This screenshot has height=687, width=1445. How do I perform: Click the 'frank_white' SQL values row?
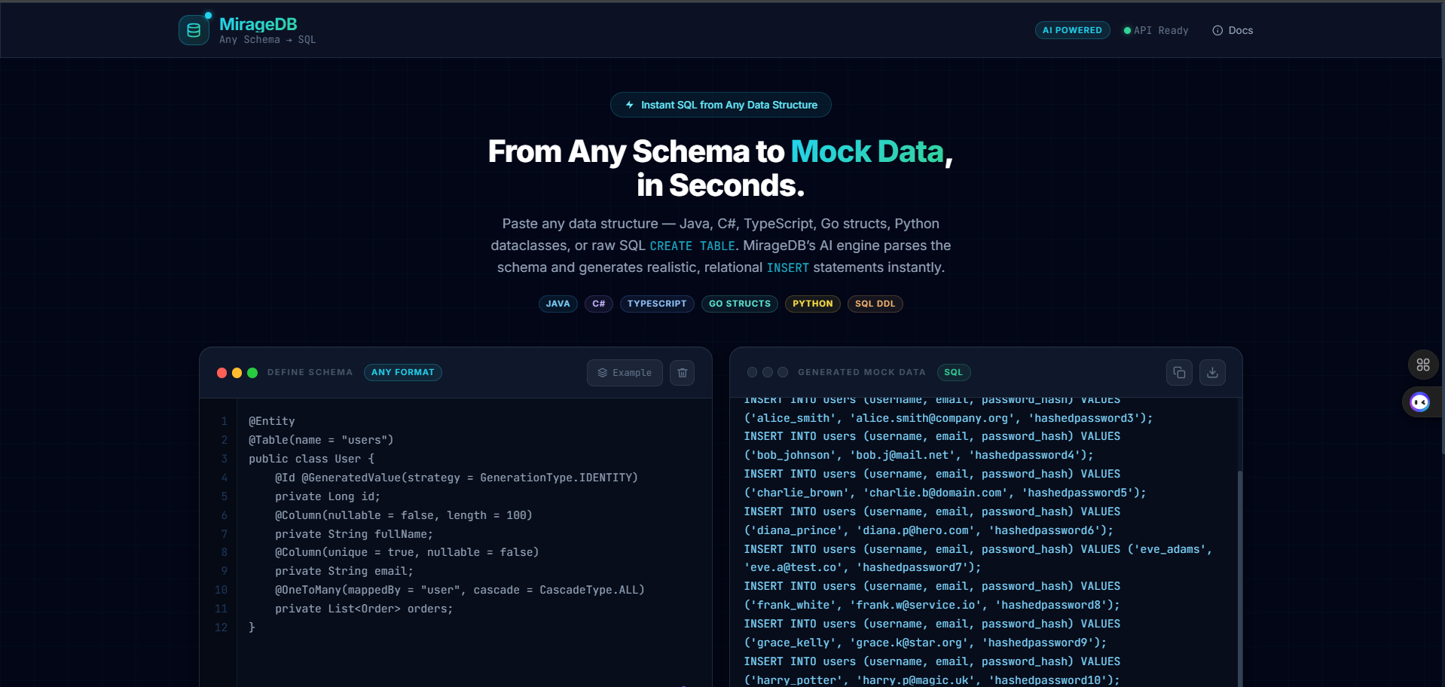[932, 605]
